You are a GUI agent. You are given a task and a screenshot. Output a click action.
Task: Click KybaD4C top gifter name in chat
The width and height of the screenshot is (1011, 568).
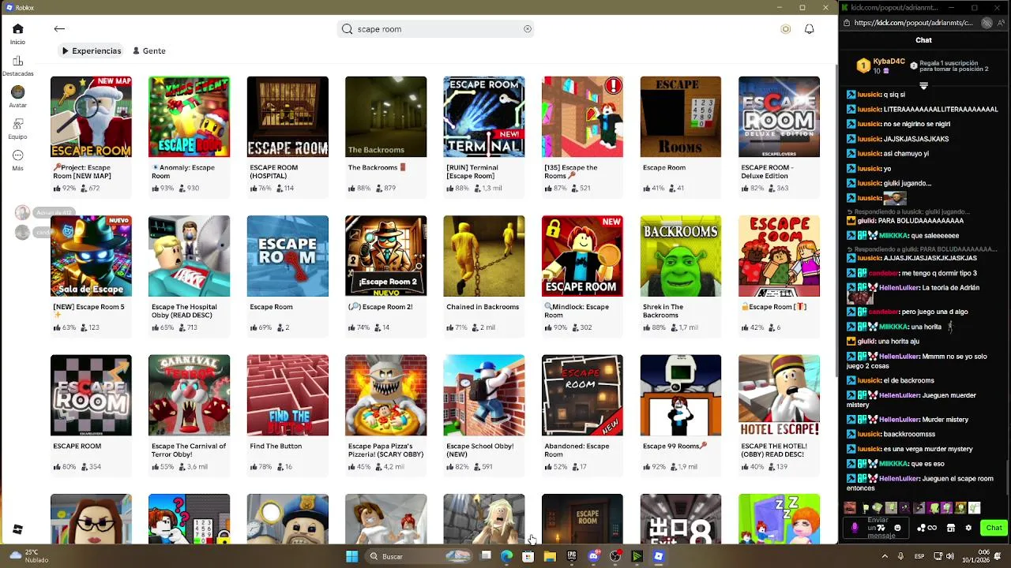coord(889,61)
